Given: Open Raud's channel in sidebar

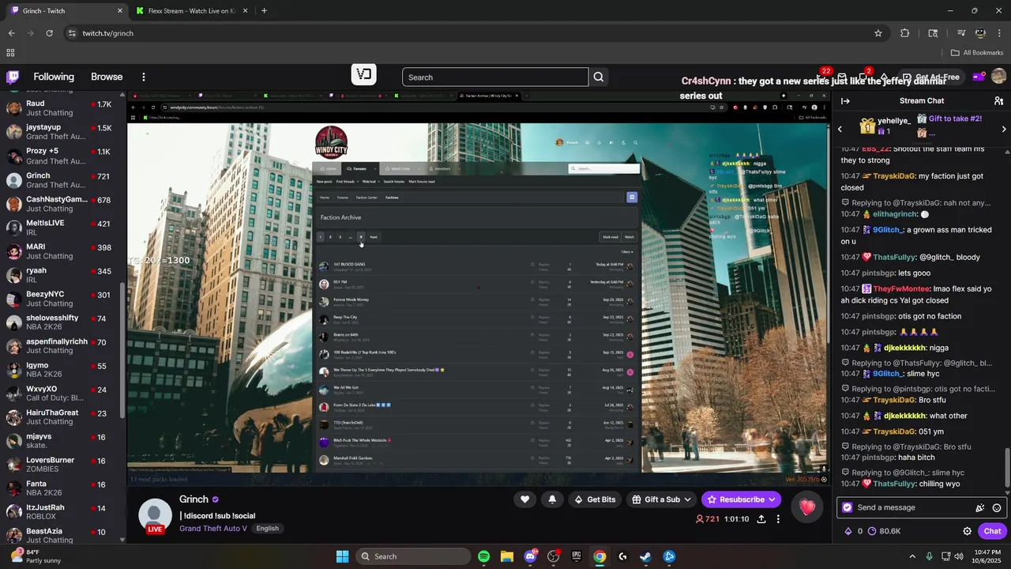Looking at the screenshot, I should pos(63,108).
